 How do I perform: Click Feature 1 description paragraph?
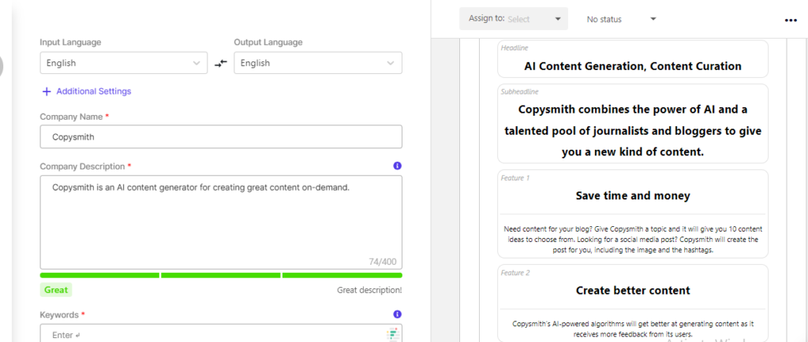pos(633,240)
